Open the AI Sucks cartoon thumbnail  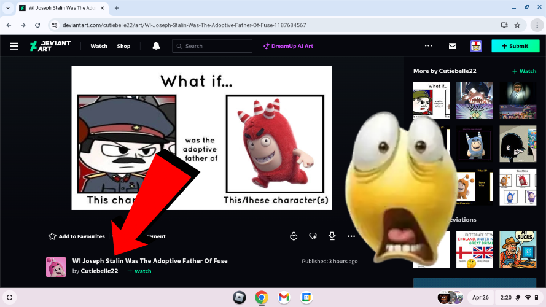[x=518, y=249]
